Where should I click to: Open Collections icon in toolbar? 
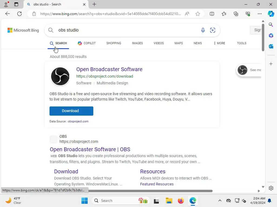coord(236,14)
